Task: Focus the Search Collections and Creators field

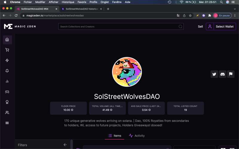Action: [x=121, y=27]
